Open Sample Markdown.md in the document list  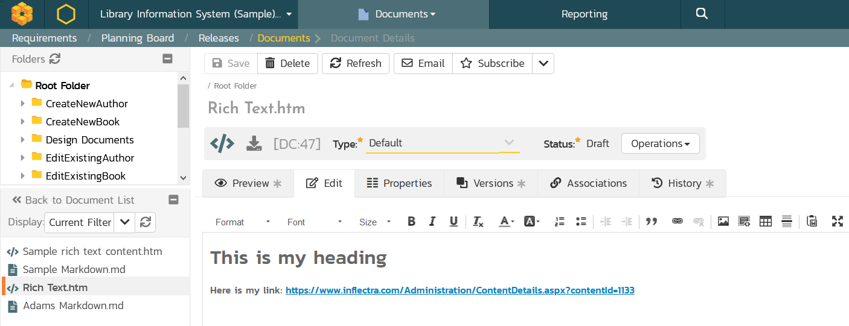(x=74, y=269)
